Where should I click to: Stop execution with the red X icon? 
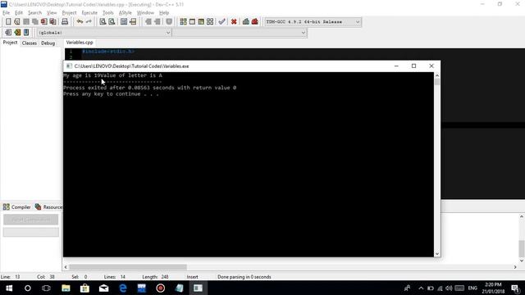234,22
